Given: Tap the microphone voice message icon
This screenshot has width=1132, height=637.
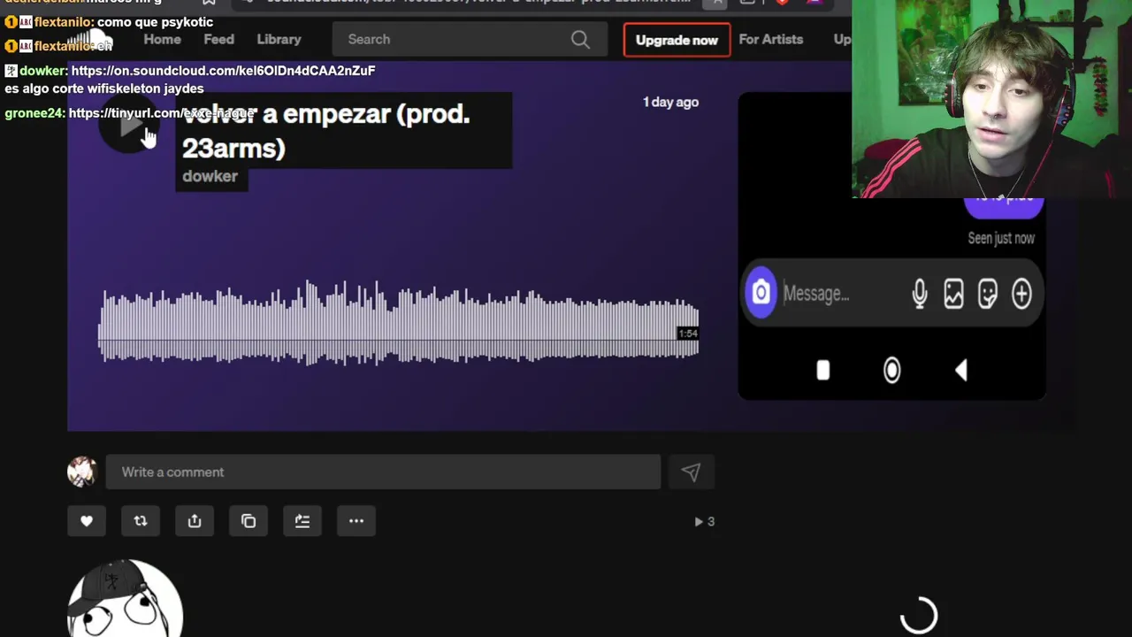Looking at the screenshot, I should tap(920, 294).
